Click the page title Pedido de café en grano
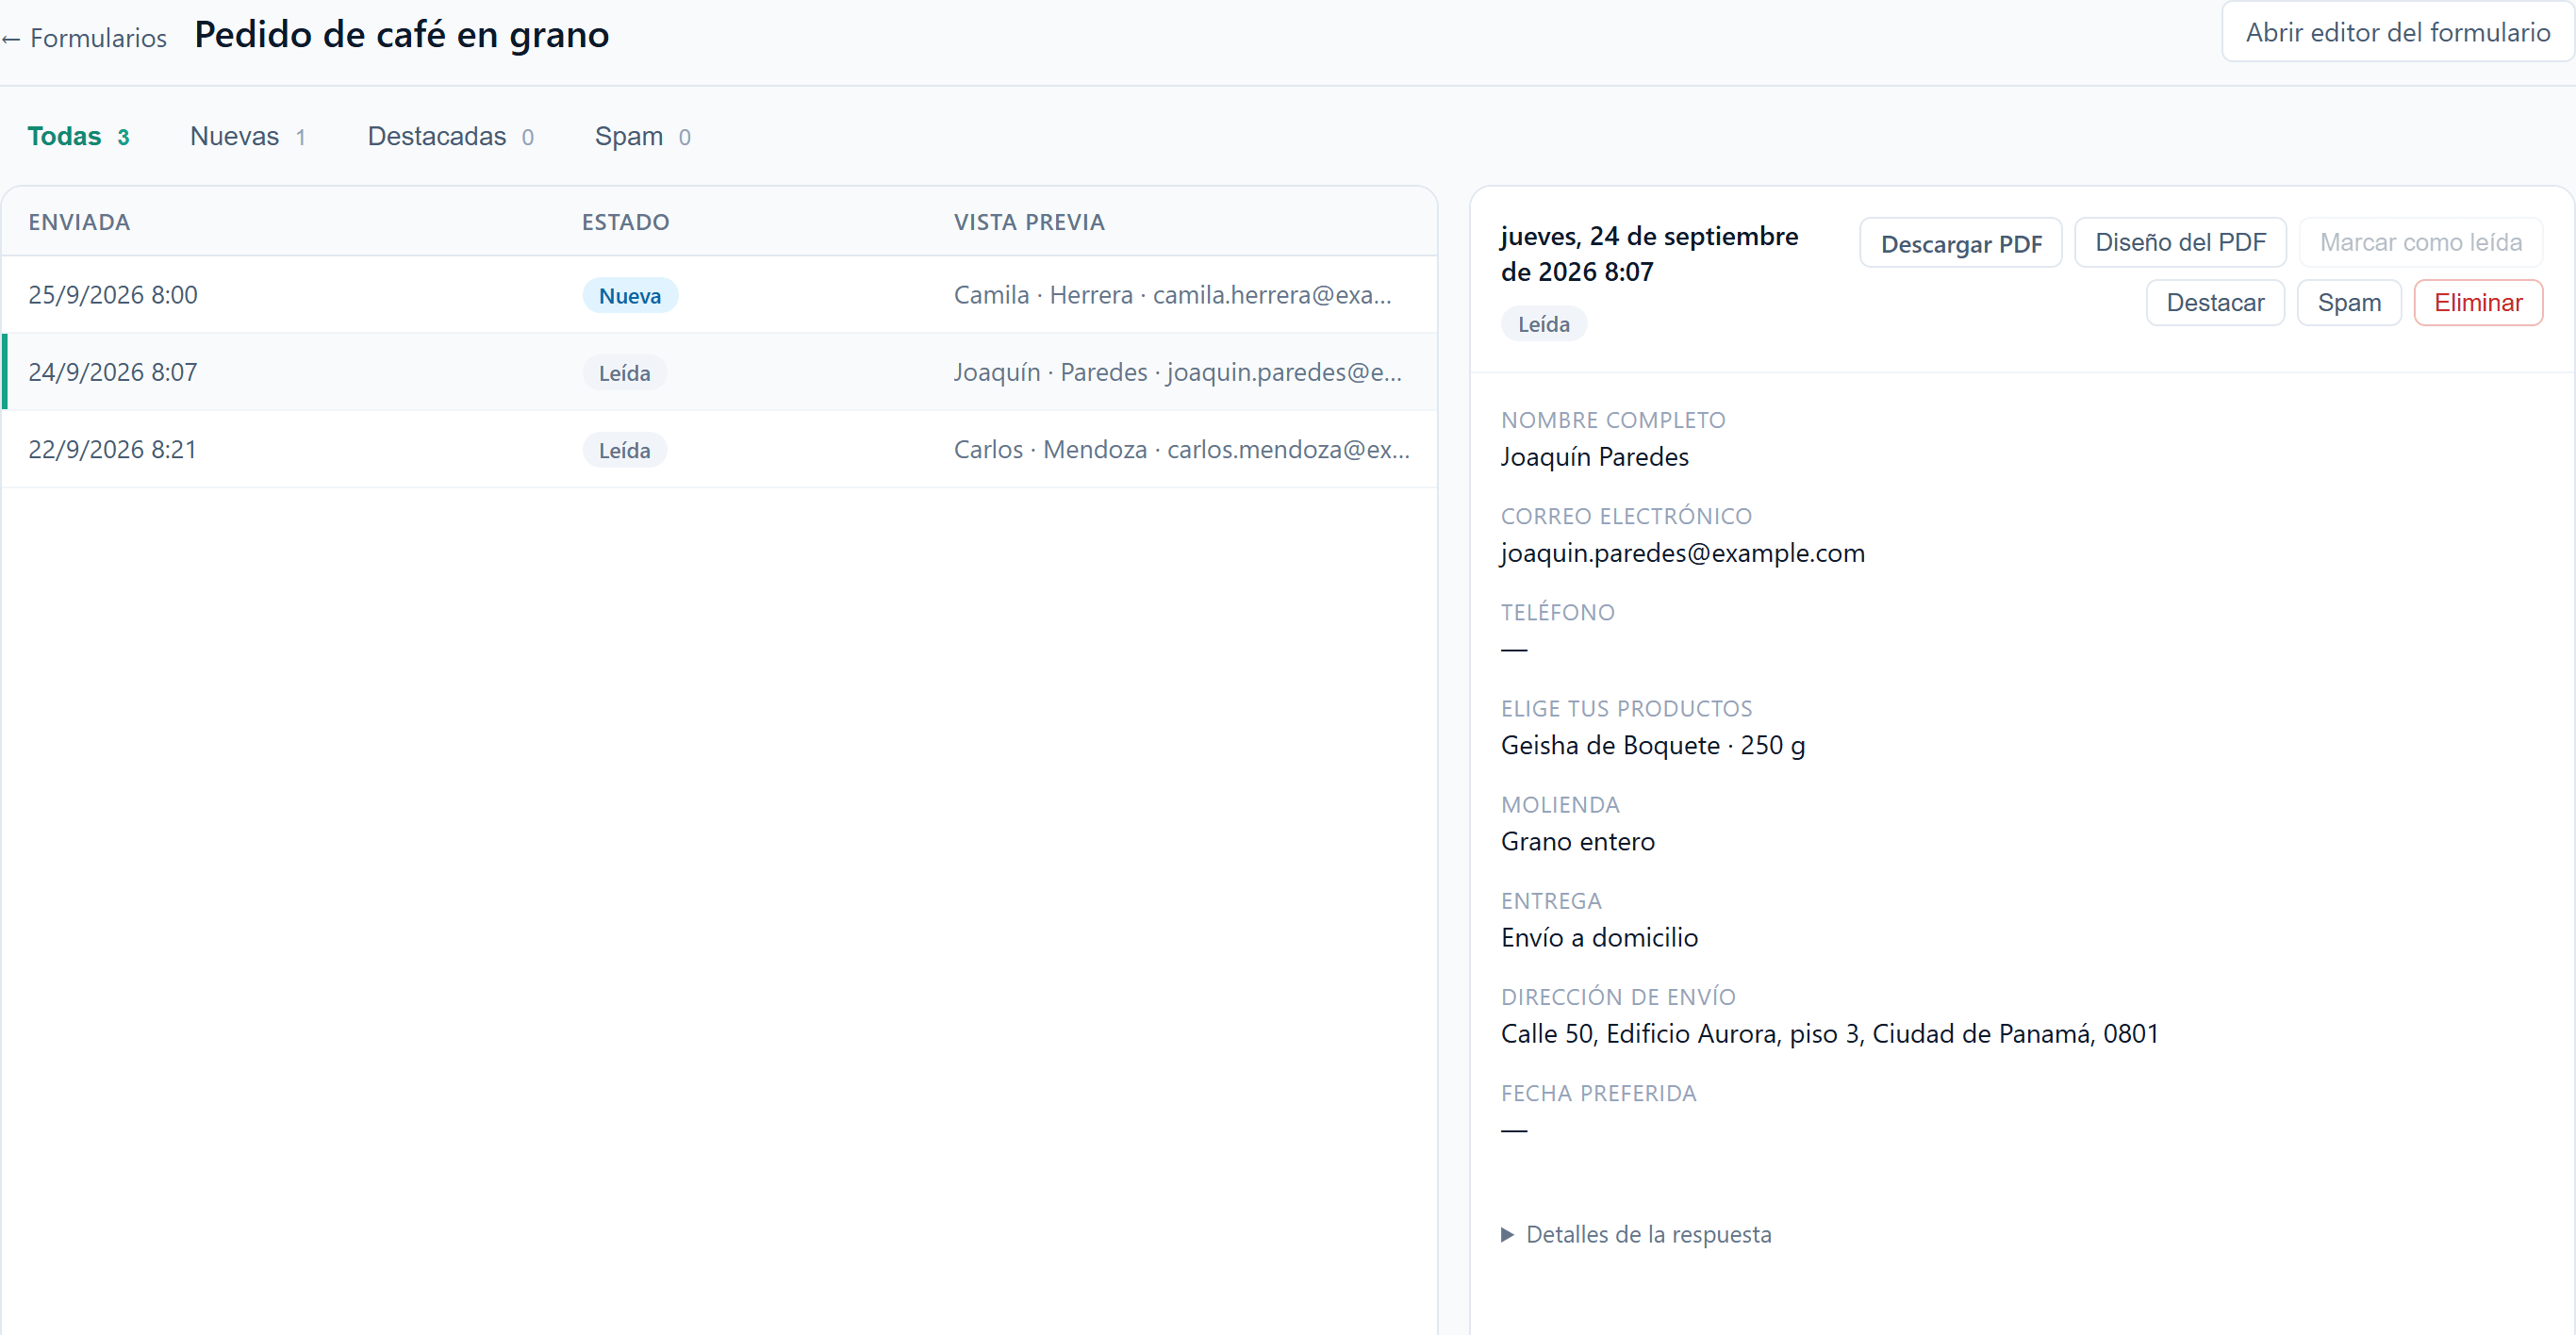The height and width of the screenshot is (1335, 2576). [x=401, y=35]
